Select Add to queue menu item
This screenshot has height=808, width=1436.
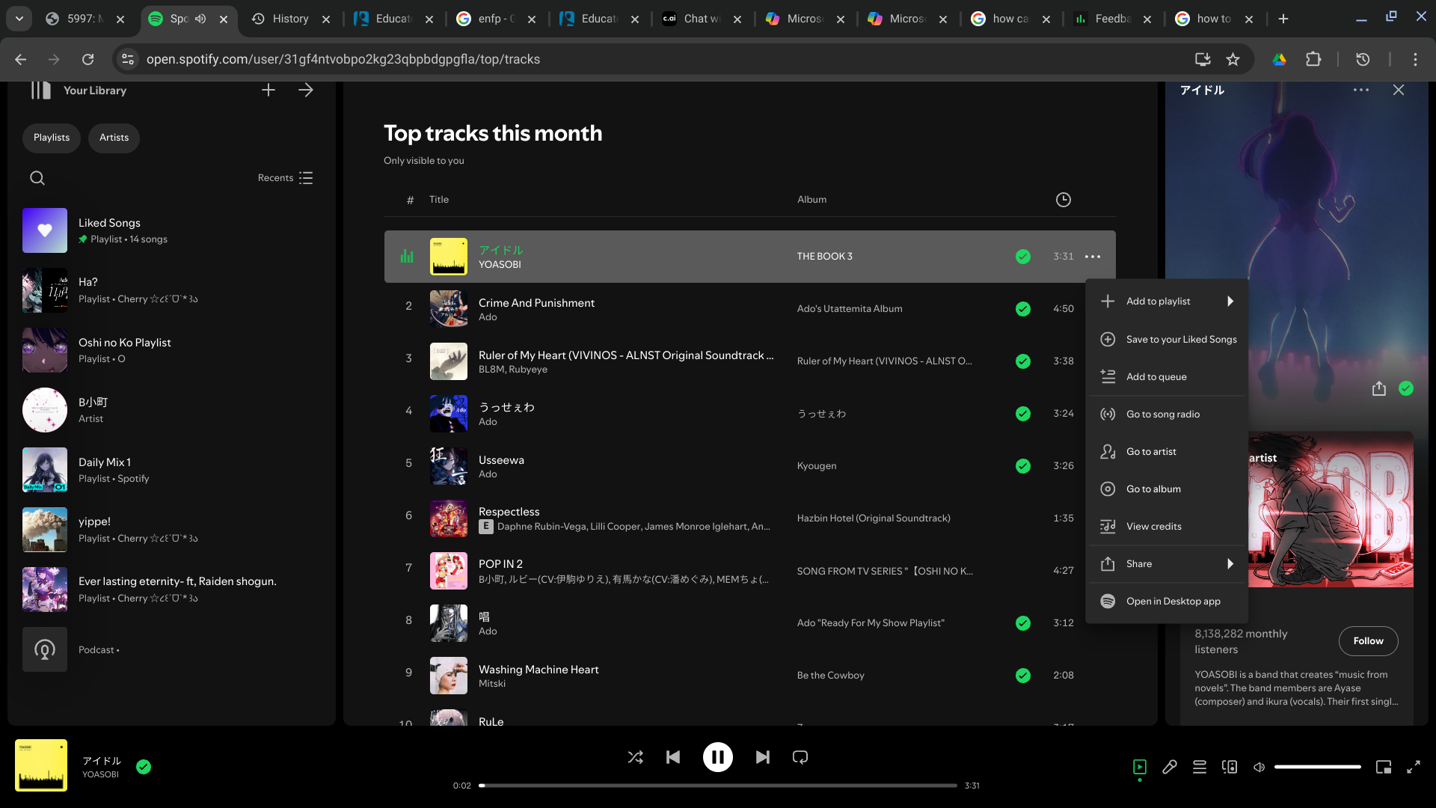[x=1156, y=377]
